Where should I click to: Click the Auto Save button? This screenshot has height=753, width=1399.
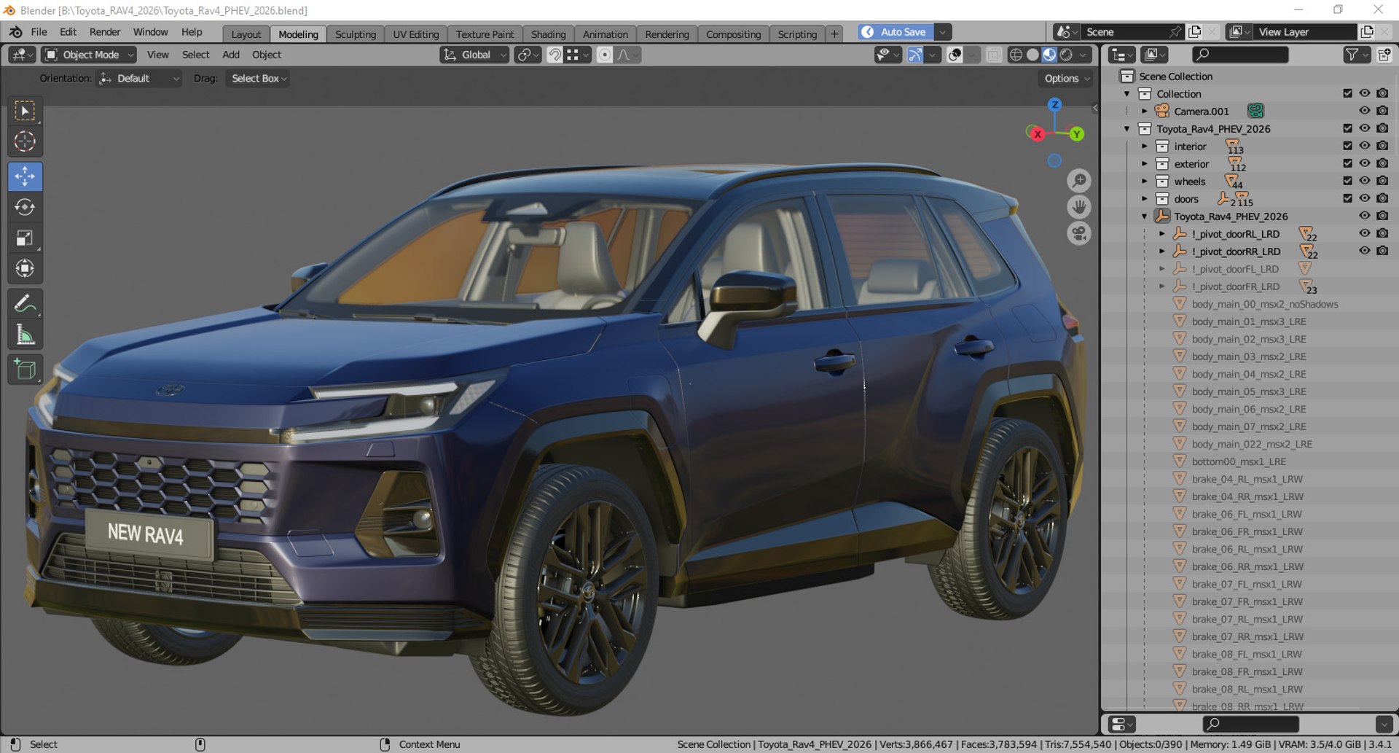[x=896, y=32]
